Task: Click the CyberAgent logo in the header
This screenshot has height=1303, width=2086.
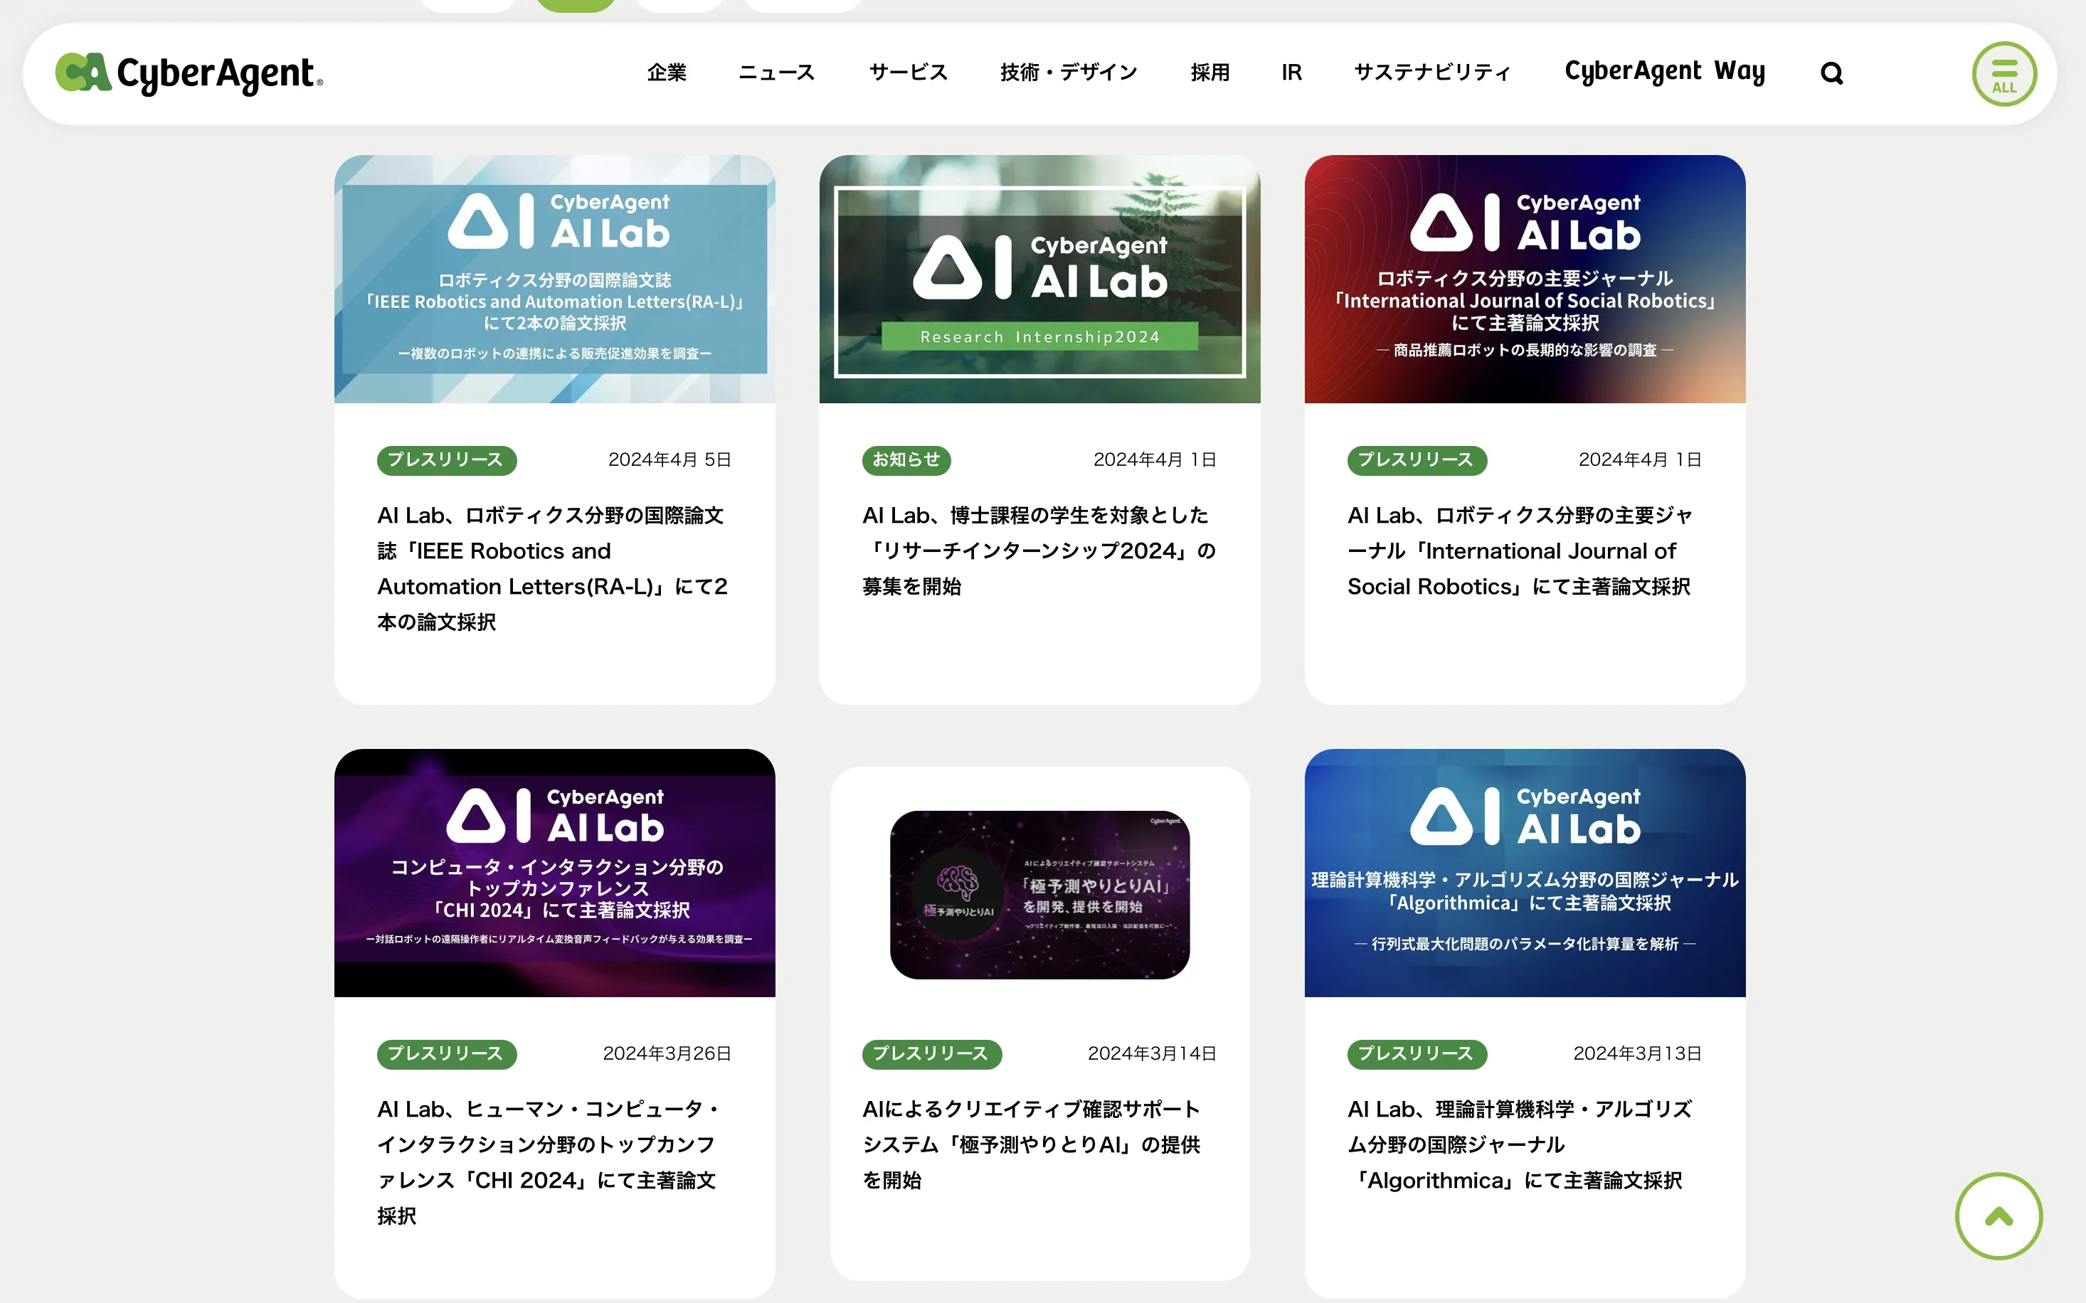Action: point(189,73)
